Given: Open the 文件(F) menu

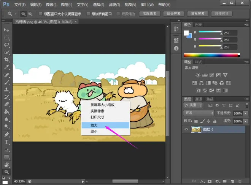Looking at the screenshot, I should click(20, 5).
